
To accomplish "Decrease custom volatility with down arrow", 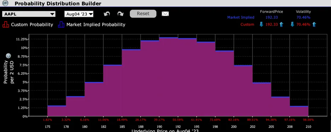I will coord(292,24).
